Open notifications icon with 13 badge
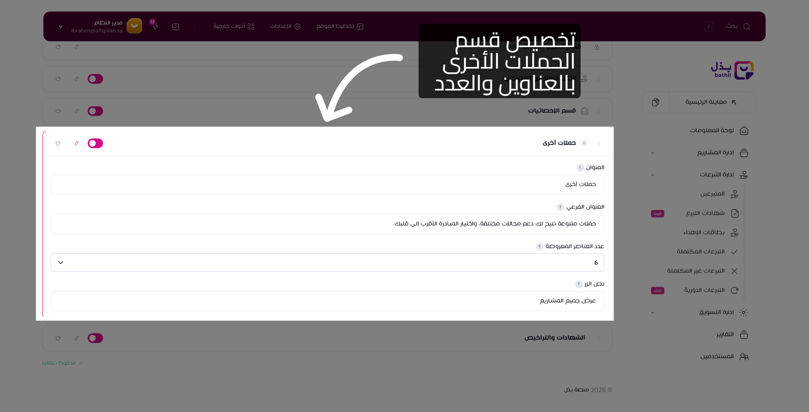 click(x=155, y=25)
